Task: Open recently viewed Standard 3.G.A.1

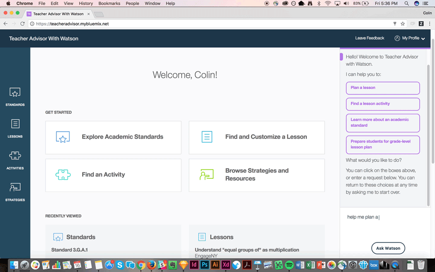Action: pos(69,250)
